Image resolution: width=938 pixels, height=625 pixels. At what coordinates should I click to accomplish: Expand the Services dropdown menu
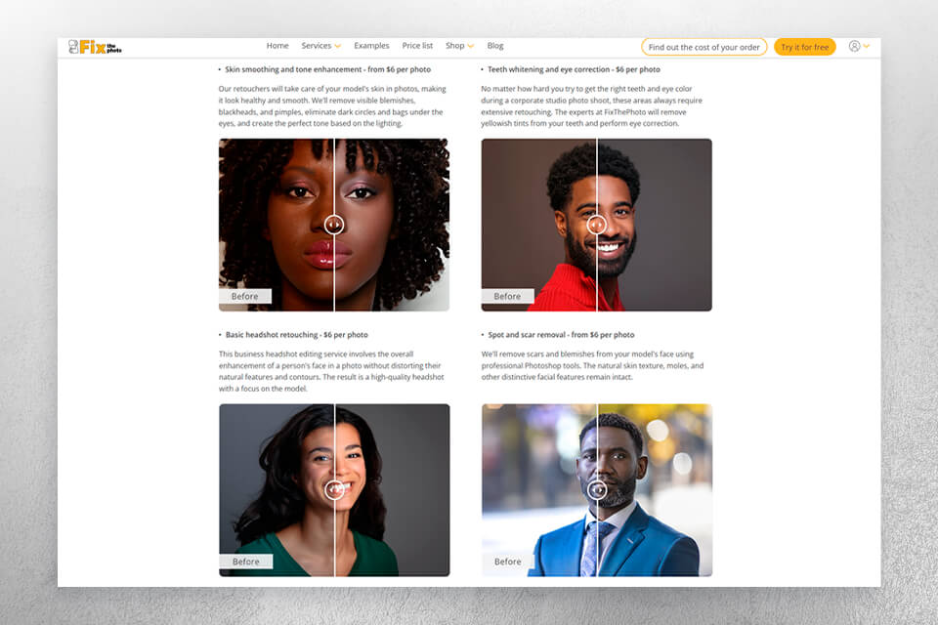click(x=321, y=46)
